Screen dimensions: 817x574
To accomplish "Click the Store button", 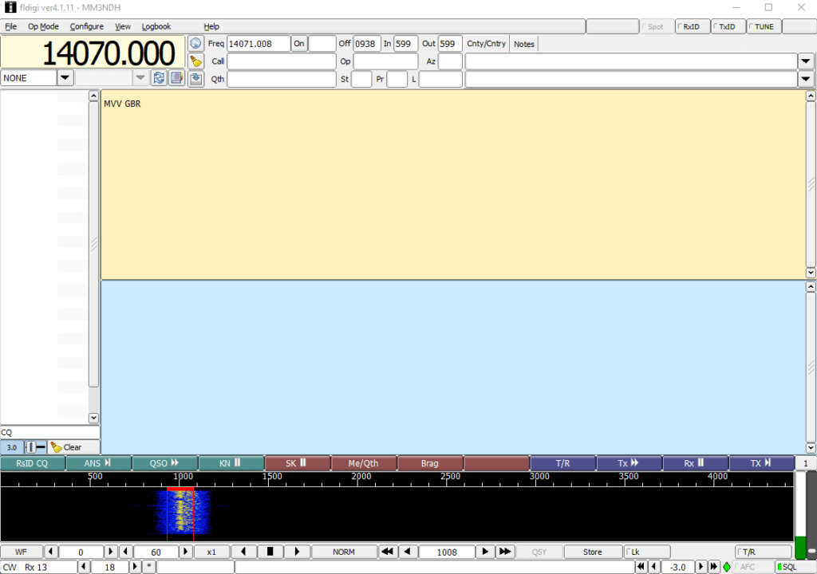I will click(x=593, y=552).
